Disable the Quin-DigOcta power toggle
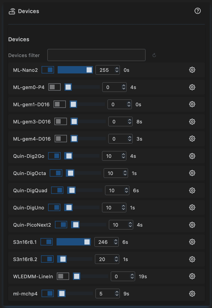Viewport: 212px width, 308px height. click(56, 173)
